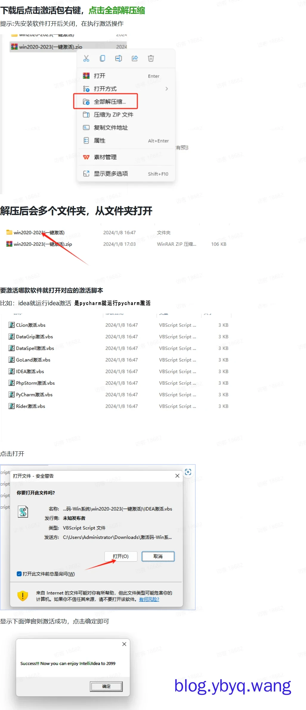
Task: Click the DataGrip激活.vbs script icon
Action: tap(11, 337)
